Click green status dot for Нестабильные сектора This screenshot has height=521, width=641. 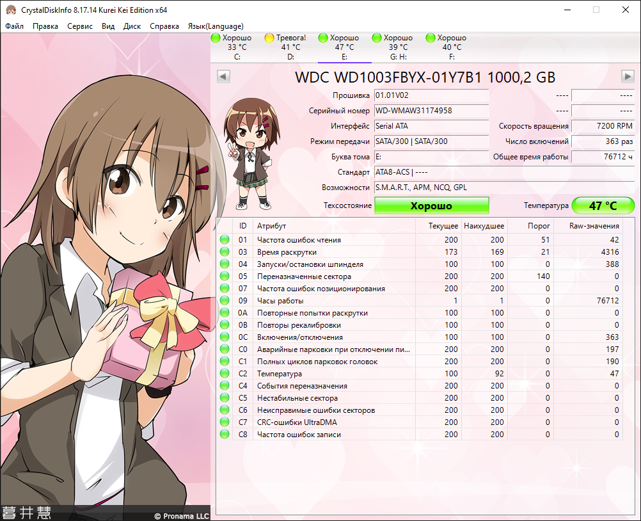(x=225, y=398)
